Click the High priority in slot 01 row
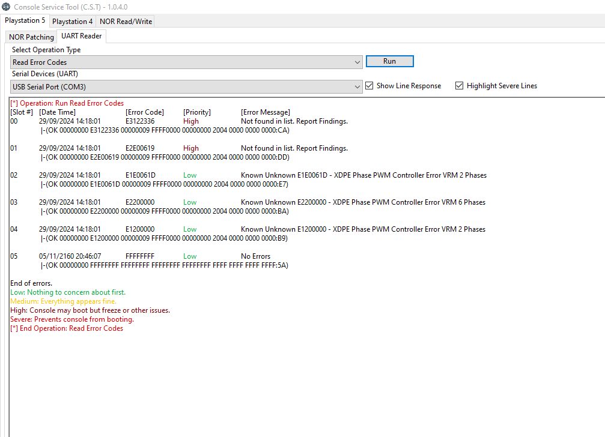This screenshot has width=605, height=437. click(x=191, y=148)
